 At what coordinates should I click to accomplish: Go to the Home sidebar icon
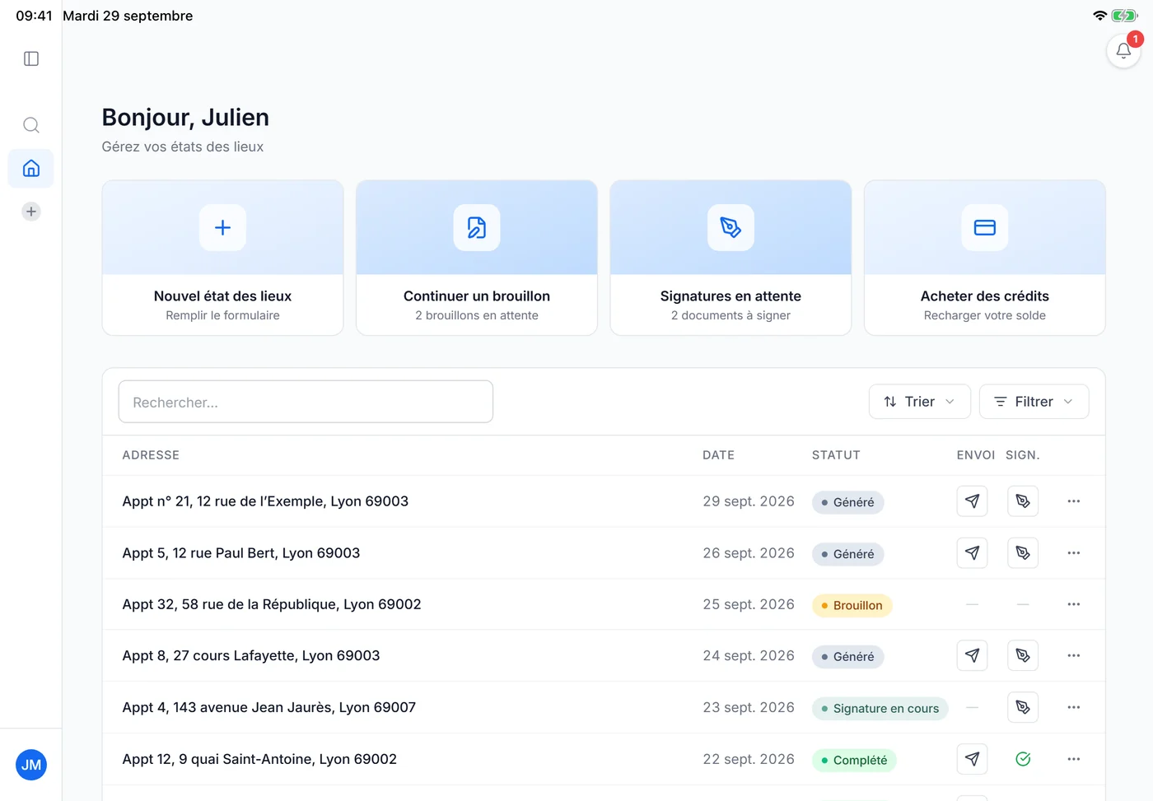pos(31,168)
